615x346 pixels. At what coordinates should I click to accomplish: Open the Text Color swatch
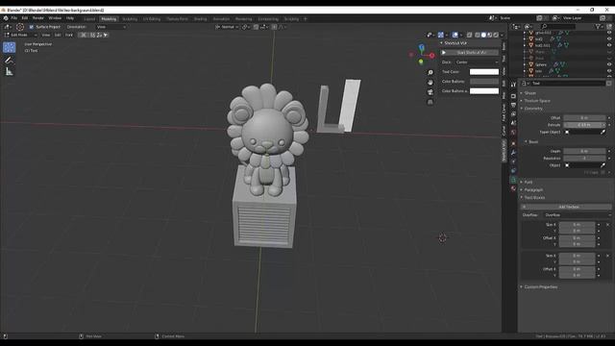[484, 72]
